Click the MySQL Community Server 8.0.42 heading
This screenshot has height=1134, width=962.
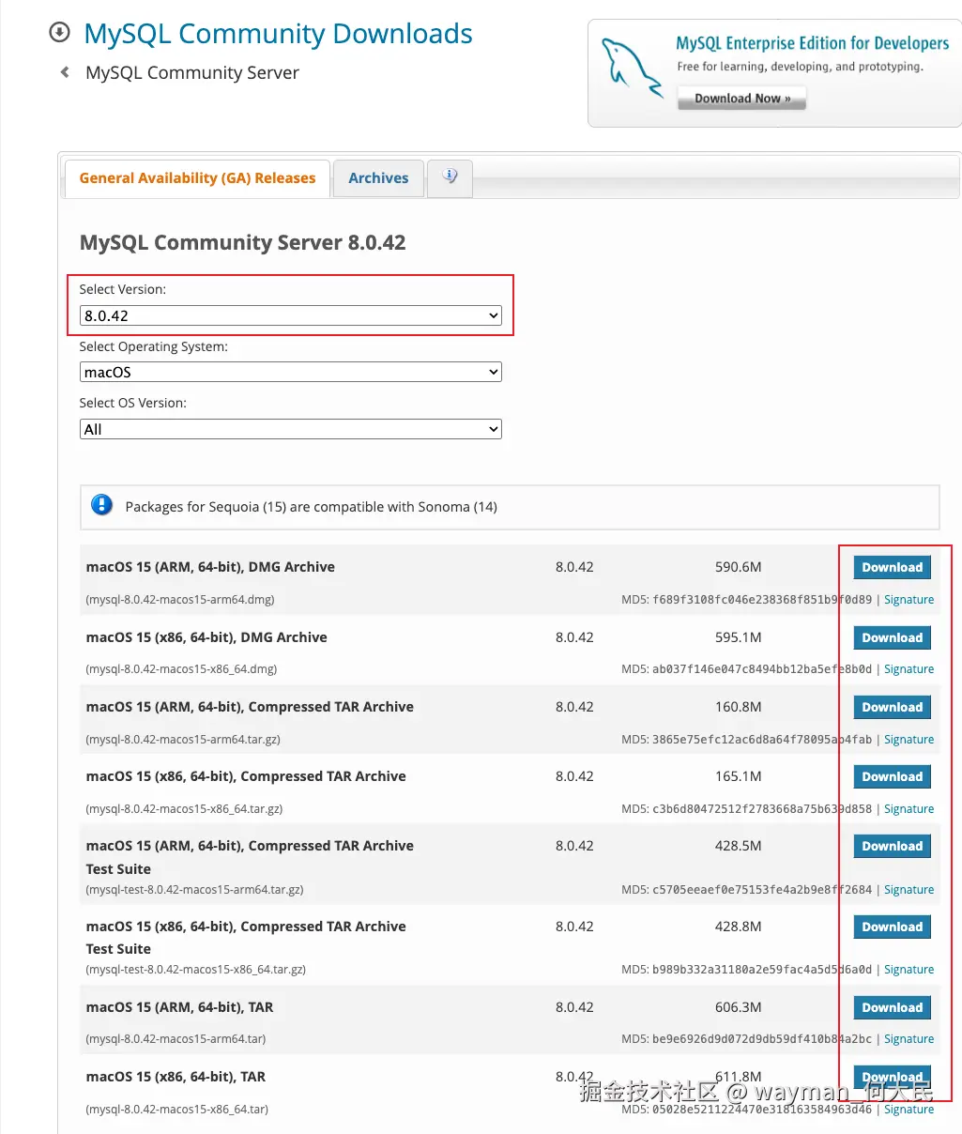point(242,242)
